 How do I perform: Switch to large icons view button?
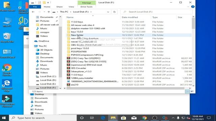point(192,91)
